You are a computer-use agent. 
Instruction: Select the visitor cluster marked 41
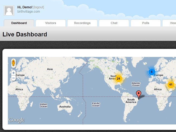click(x=171, y=84)
